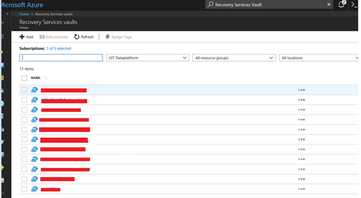
Task: Click vault cloud icon in first row
Action: coord(34,90)
